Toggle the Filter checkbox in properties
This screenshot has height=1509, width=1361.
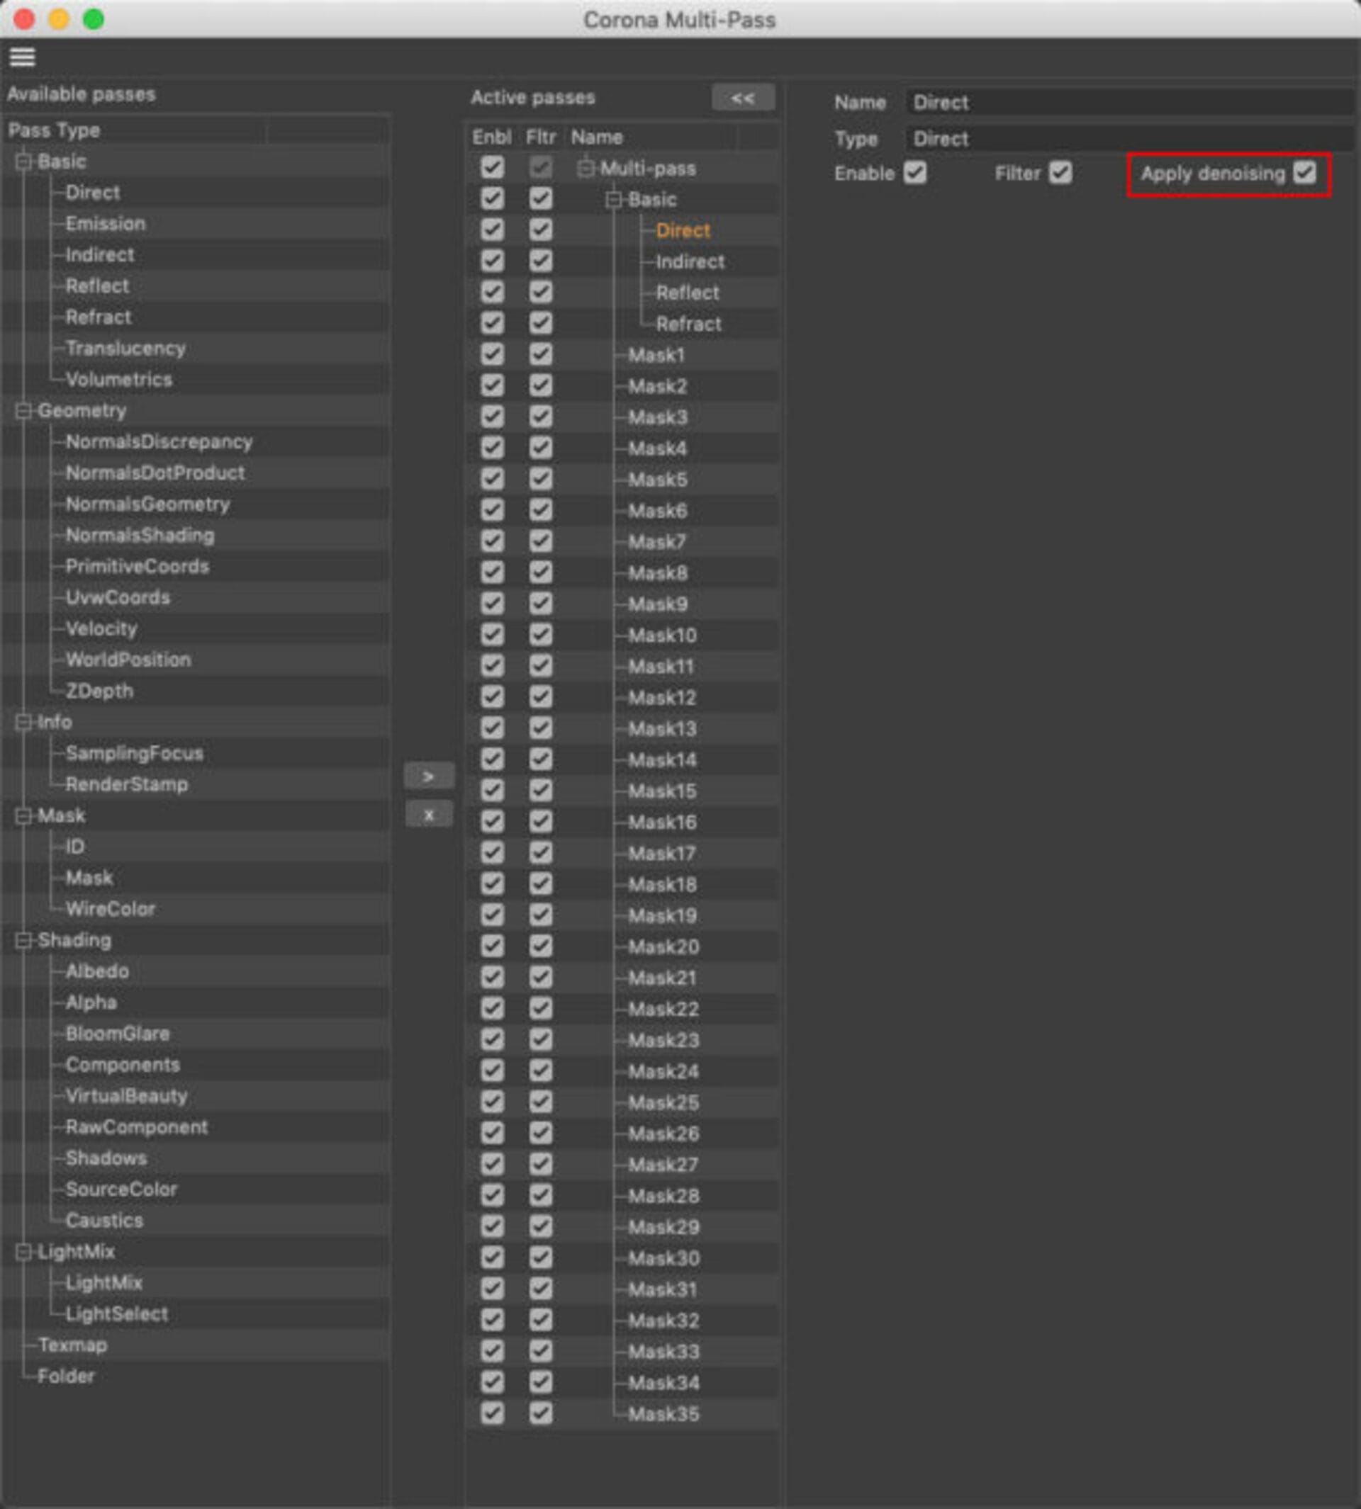click(1060, 173)
